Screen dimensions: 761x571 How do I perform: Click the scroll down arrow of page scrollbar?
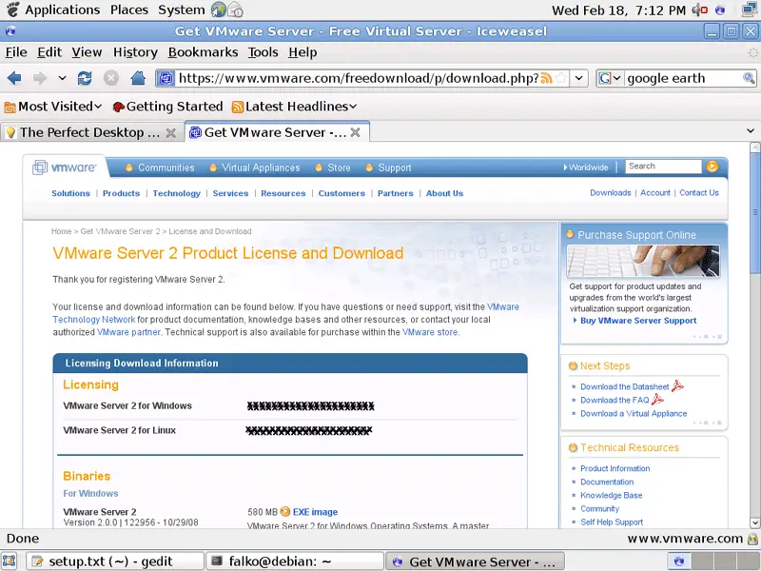754,522
